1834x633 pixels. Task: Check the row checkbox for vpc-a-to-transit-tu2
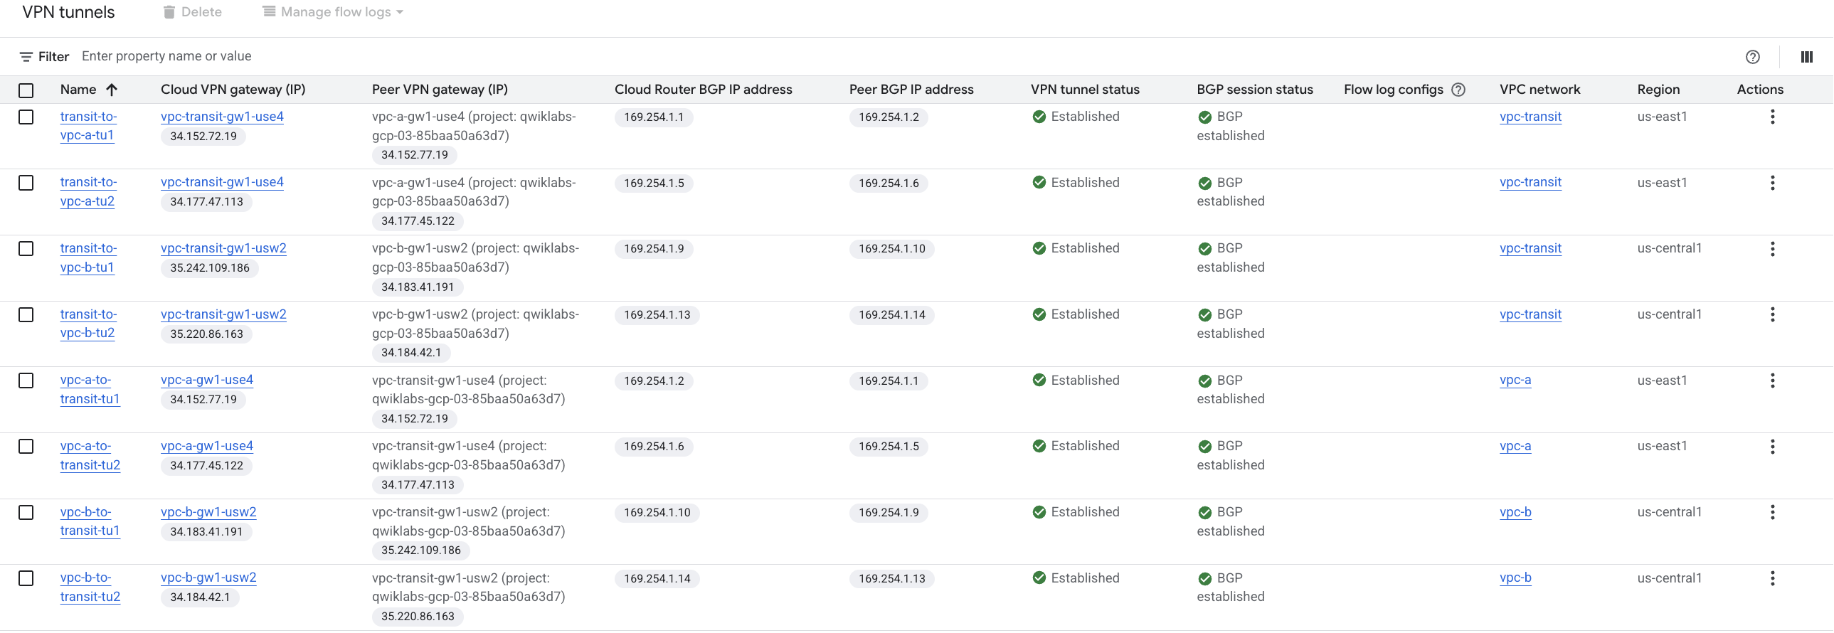pos(26,447)
